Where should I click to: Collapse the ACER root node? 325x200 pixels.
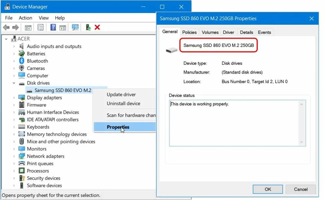click(x=6, y=39)
